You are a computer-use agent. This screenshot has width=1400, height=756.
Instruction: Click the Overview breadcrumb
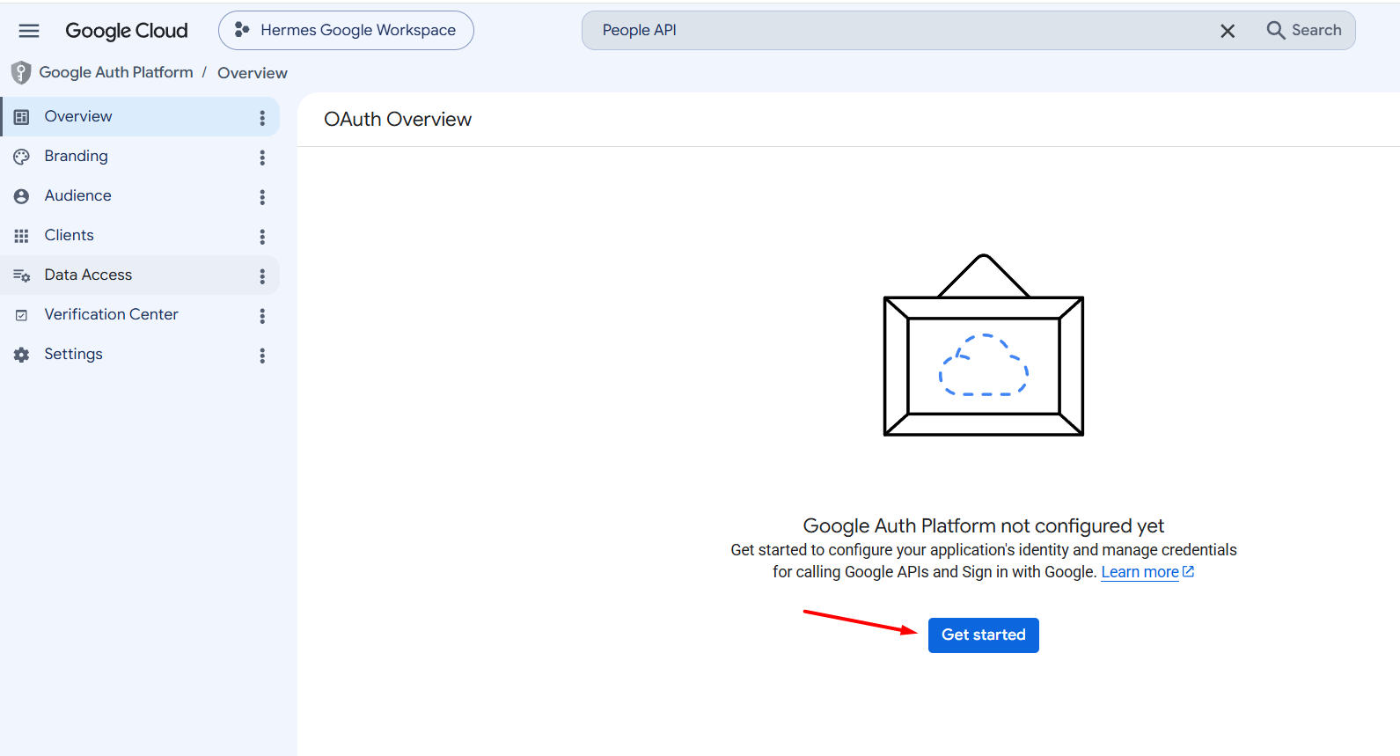(253, 73)
